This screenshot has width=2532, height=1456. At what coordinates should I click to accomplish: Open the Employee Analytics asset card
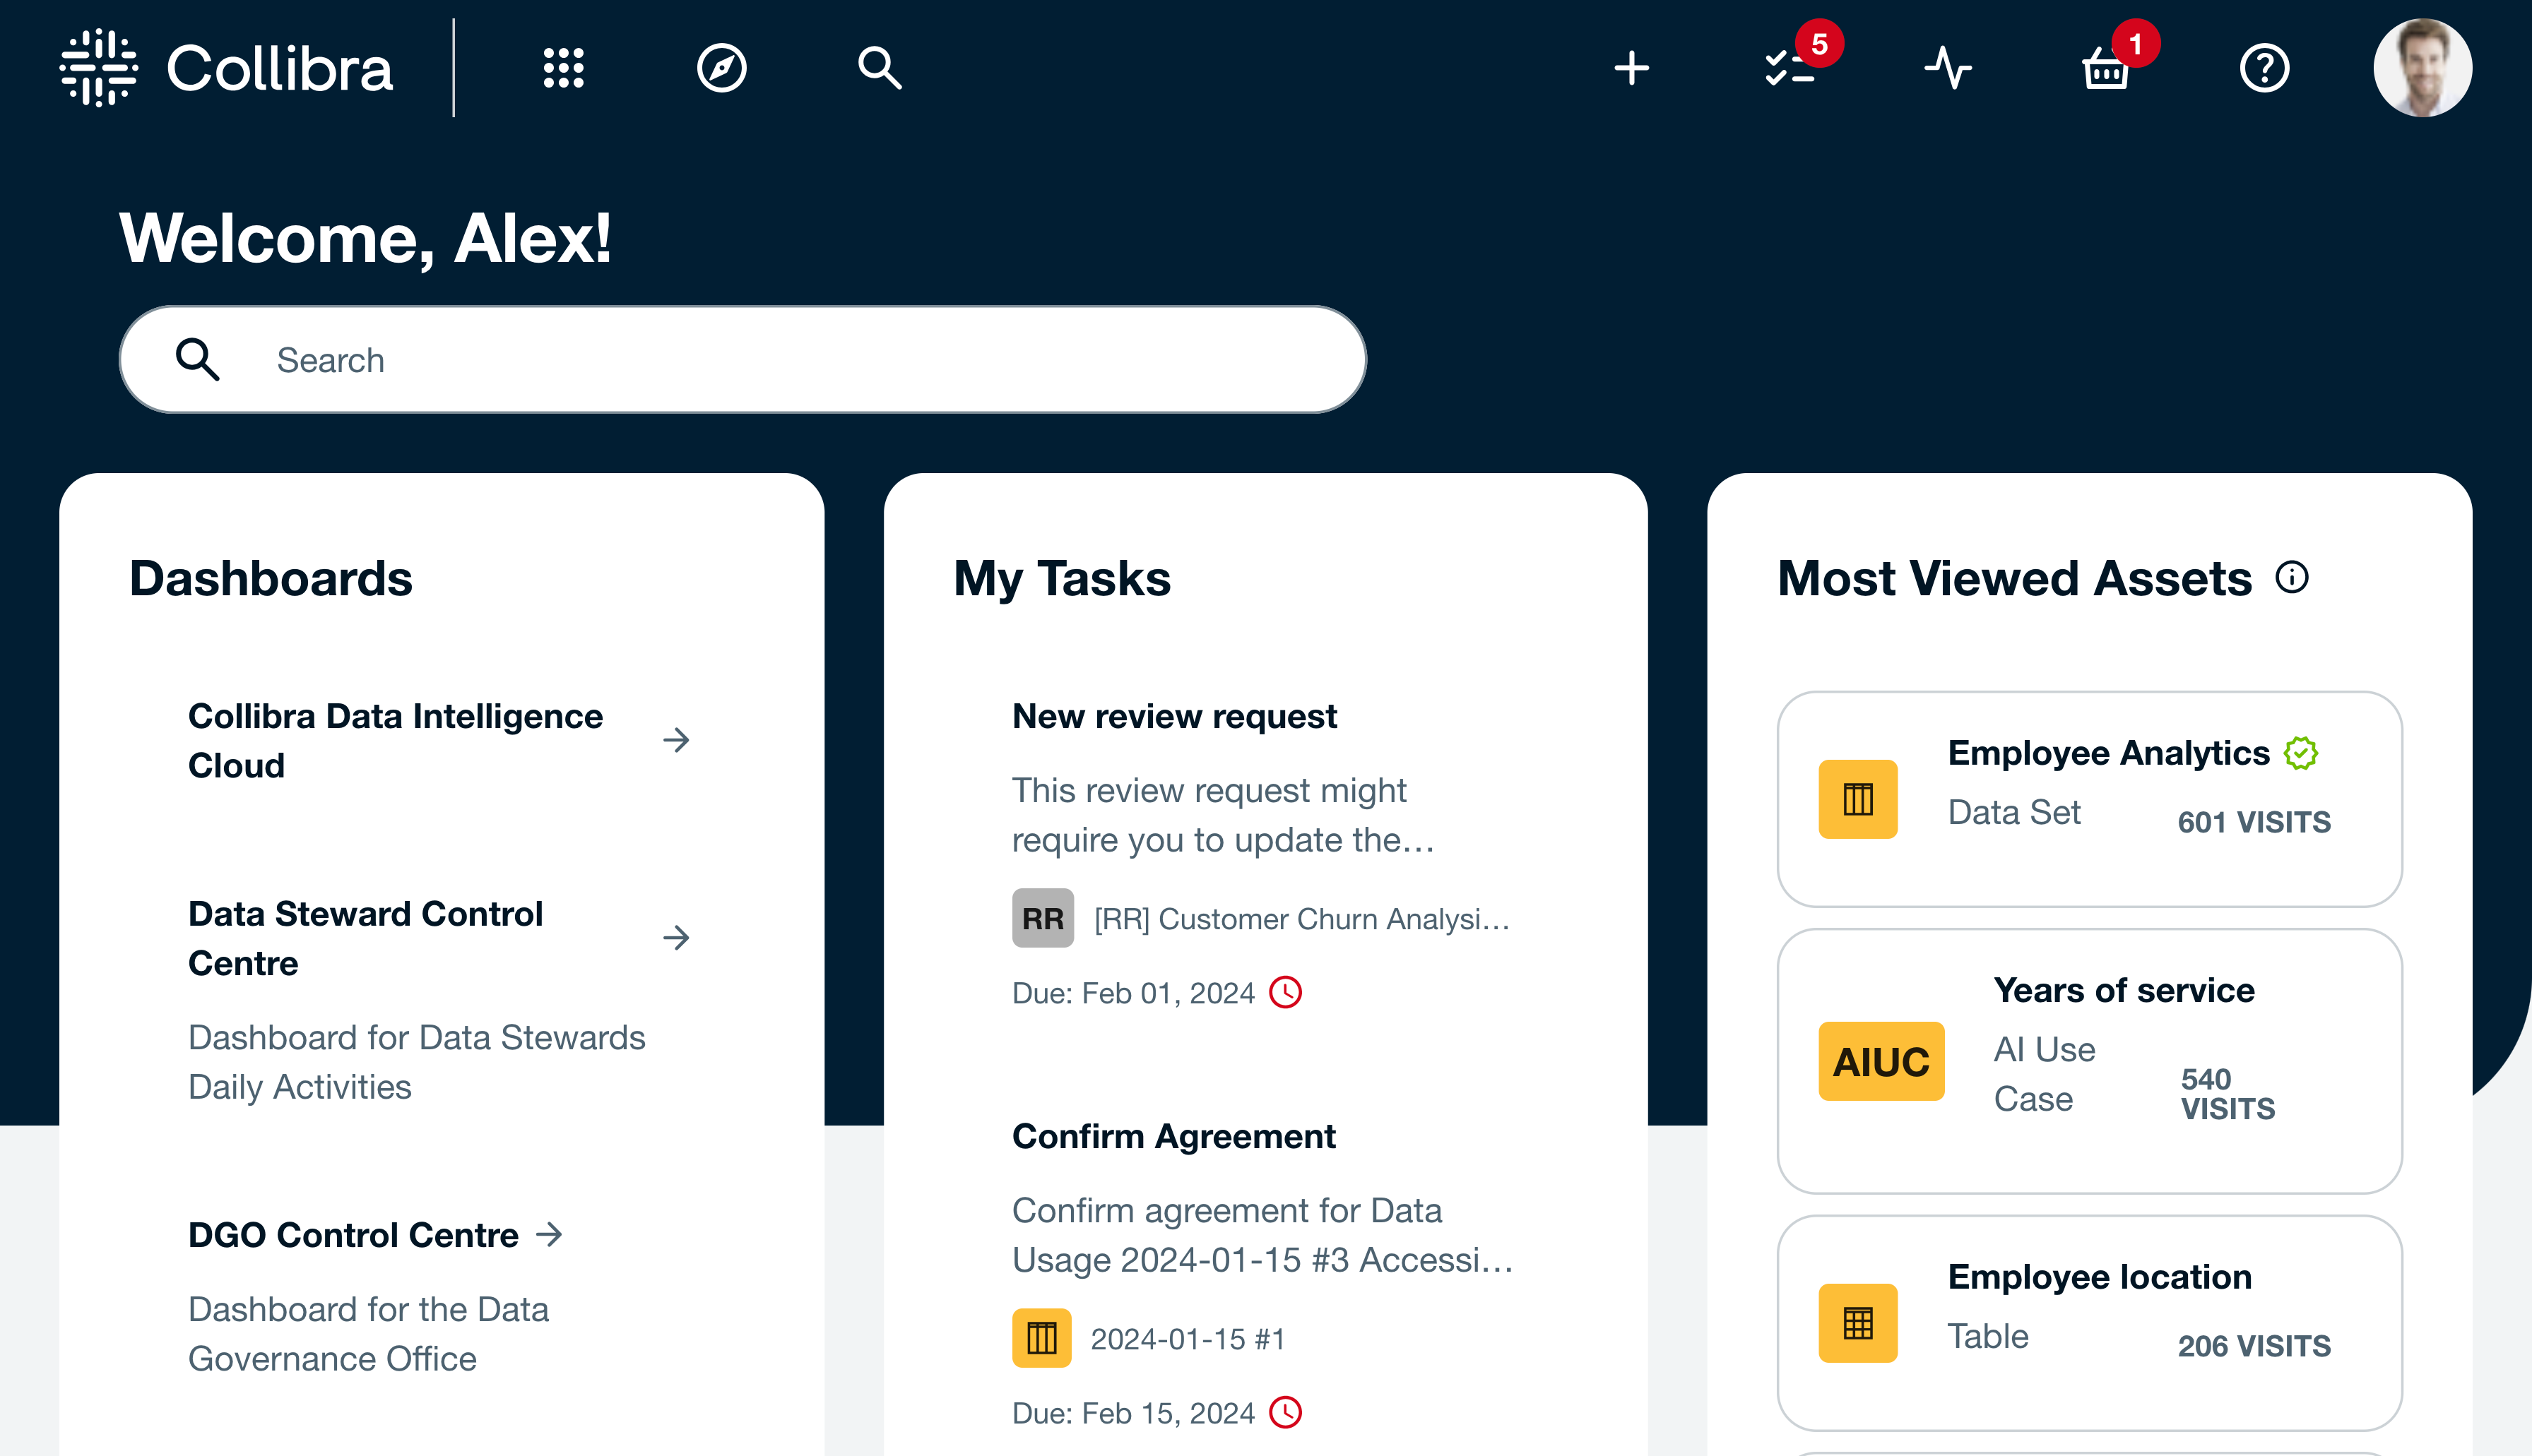pyautogui.click(x=2108, y=753)
